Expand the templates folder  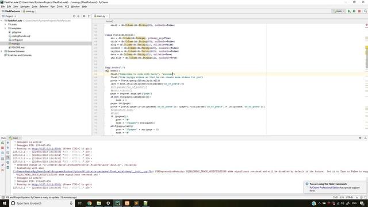(x=5, y=28)
